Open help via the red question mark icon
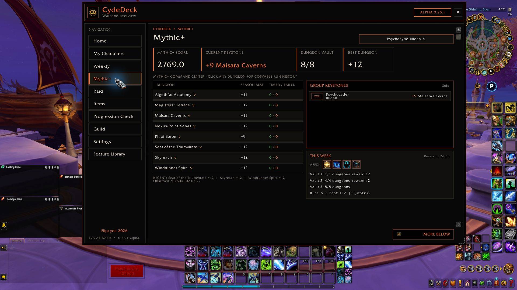The width and height of the screenshot is (517, 290). (511, 283)
